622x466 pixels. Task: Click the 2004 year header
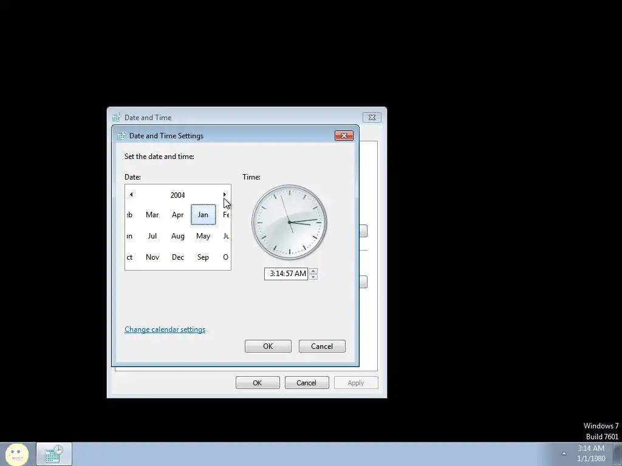click(178, 195)
